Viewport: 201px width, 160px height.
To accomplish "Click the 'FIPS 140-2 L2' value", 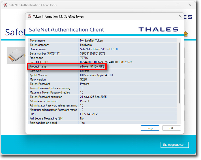I will (x=89, y=114).
